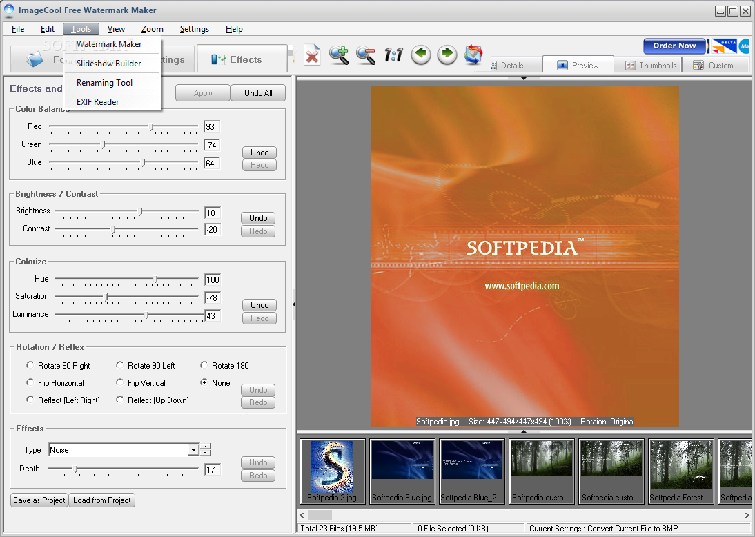Go to next image with green right arrow
Viewport: 755px width, 537px height.
tap(447, 55)
